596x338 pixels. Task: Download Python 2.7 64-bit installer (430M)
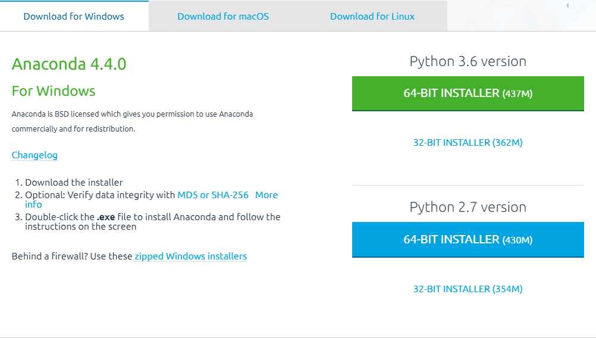(468, 240)
